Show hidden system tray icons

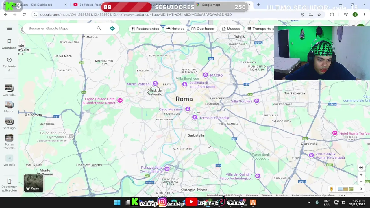[x=309, y=203]
